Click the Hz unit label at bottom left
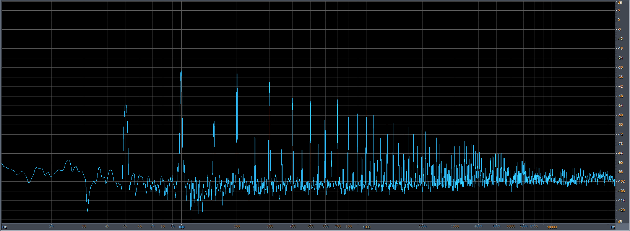This screenshot has width=630, height=231. (4, 227)
